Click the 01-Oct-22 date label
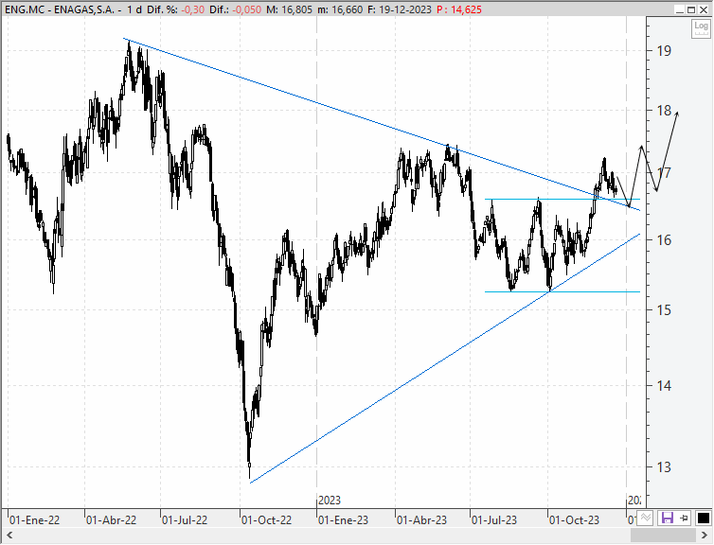The image size is (714, 545). click(x=266, y=520)
